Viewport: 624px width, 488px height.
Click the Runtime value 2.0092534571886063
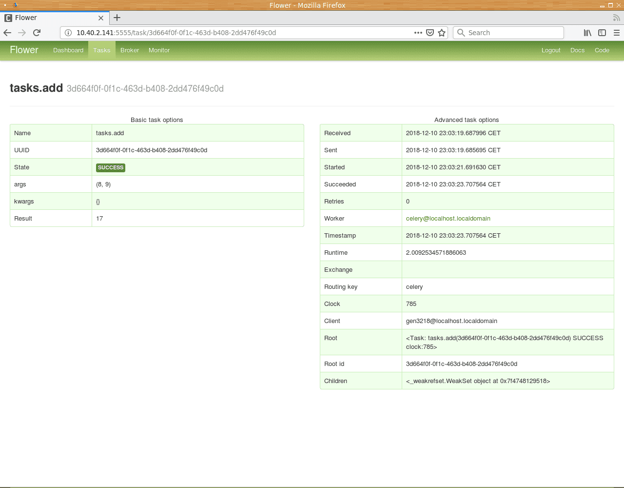436,253
